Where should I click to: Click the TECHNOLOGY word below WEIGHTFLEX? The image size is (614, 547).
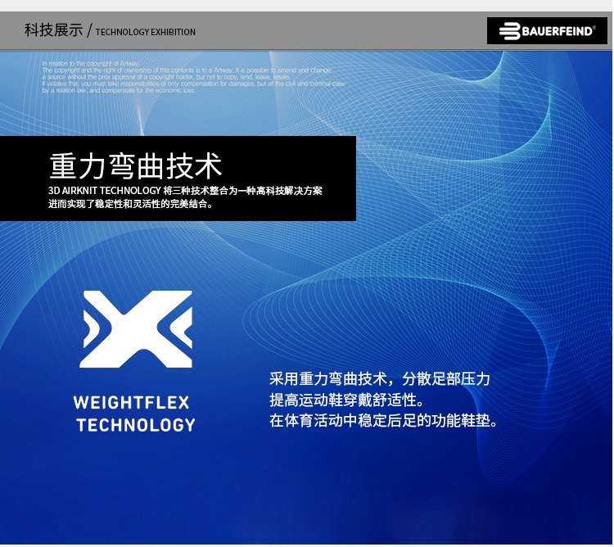(x=136, y=425)
